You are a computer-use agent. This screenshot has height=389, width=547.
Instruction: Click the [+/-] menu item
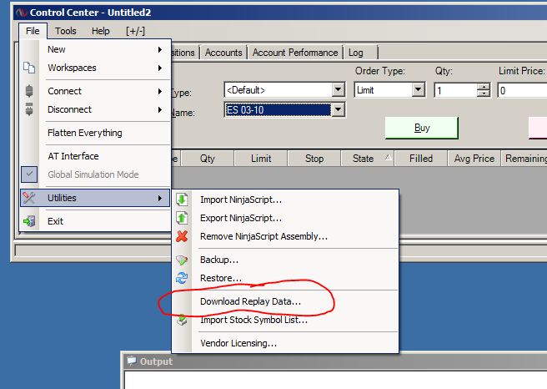pyautogui.click(x=135, y=31)
